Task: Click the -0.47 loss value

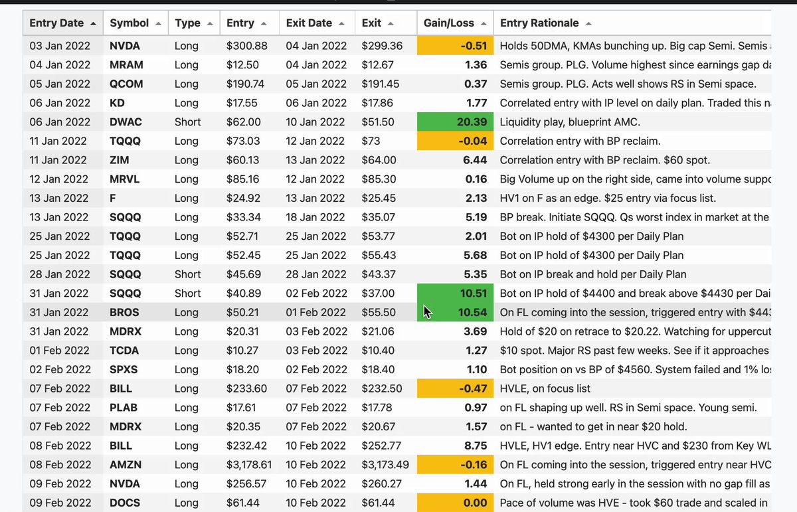Action: pyautogui.click(x=474, y=388)
